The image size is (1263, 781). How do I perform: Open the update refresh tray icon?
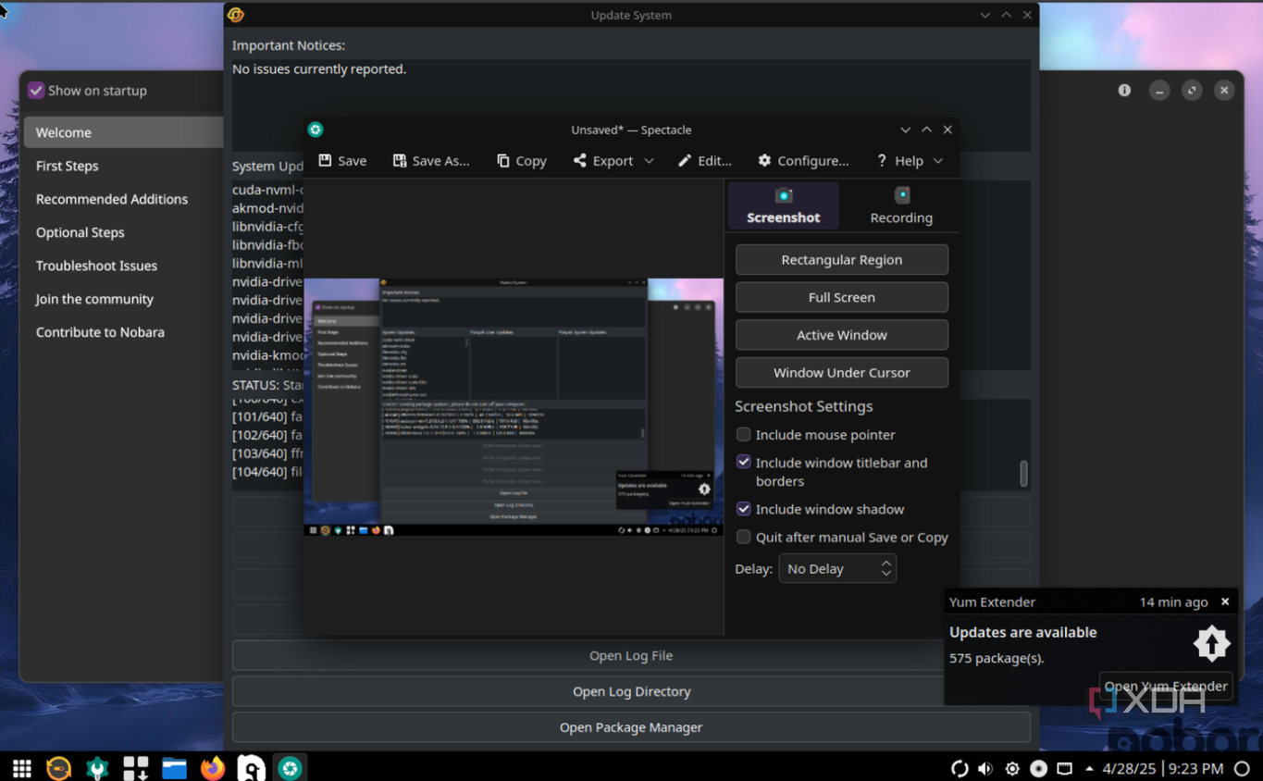[960, 769]
